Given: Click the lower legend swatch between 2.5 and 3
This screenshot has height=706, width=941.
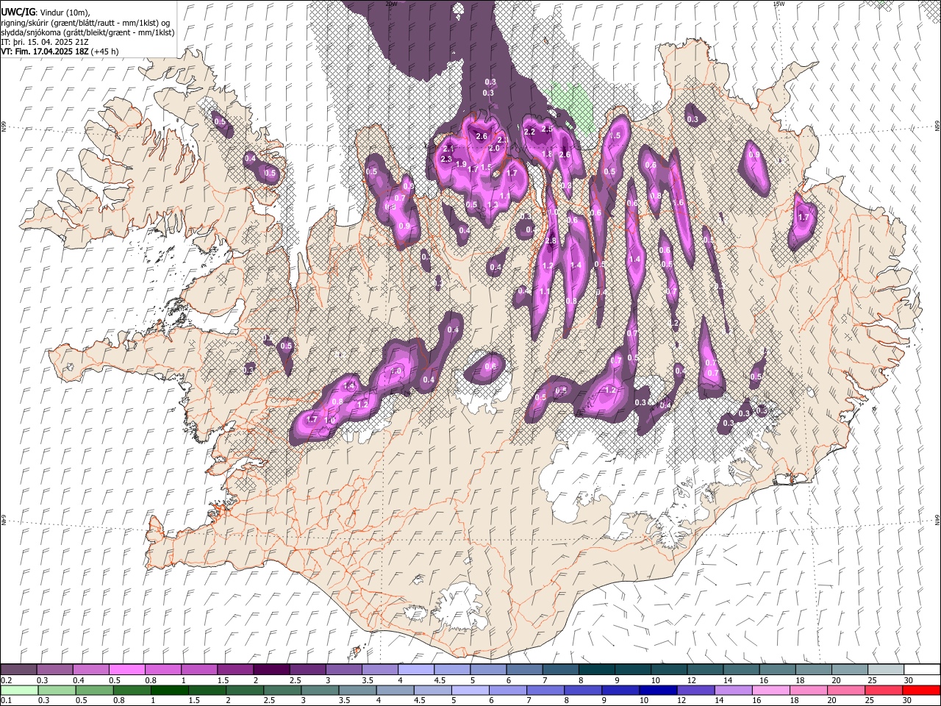Looking at the screenshot, I should click(282, 690).
